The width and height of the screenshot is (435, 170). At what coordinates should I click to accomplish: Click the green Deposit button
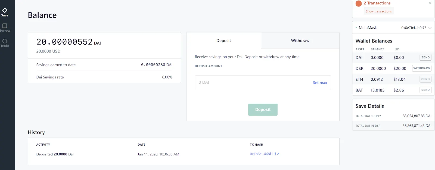(x=263, y=110)
